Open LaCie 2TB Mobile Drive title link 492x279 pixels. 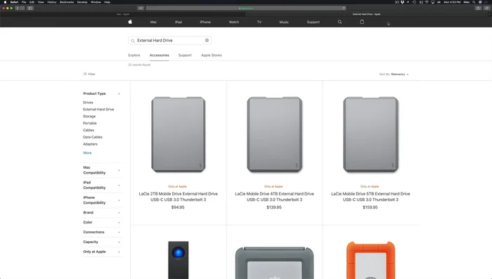tap(179, 197)
